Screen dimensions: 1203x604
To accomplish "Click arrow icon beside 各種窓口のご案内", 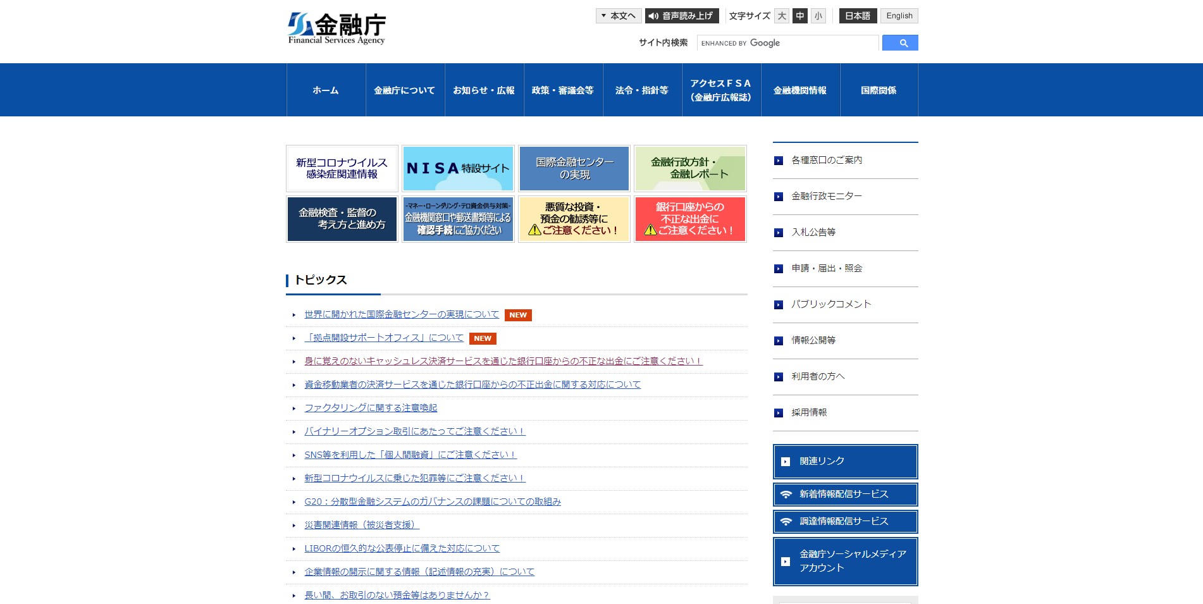I will coord(779,161).
